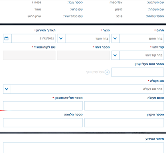166x153 pixels.
Task: Expand the מוצר dropdown arrow
Action: [x=61, y=38]
